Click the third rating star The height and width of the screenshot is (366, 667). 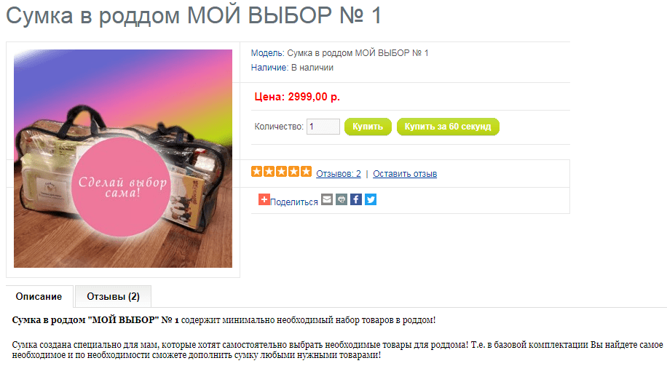point(282,171)
